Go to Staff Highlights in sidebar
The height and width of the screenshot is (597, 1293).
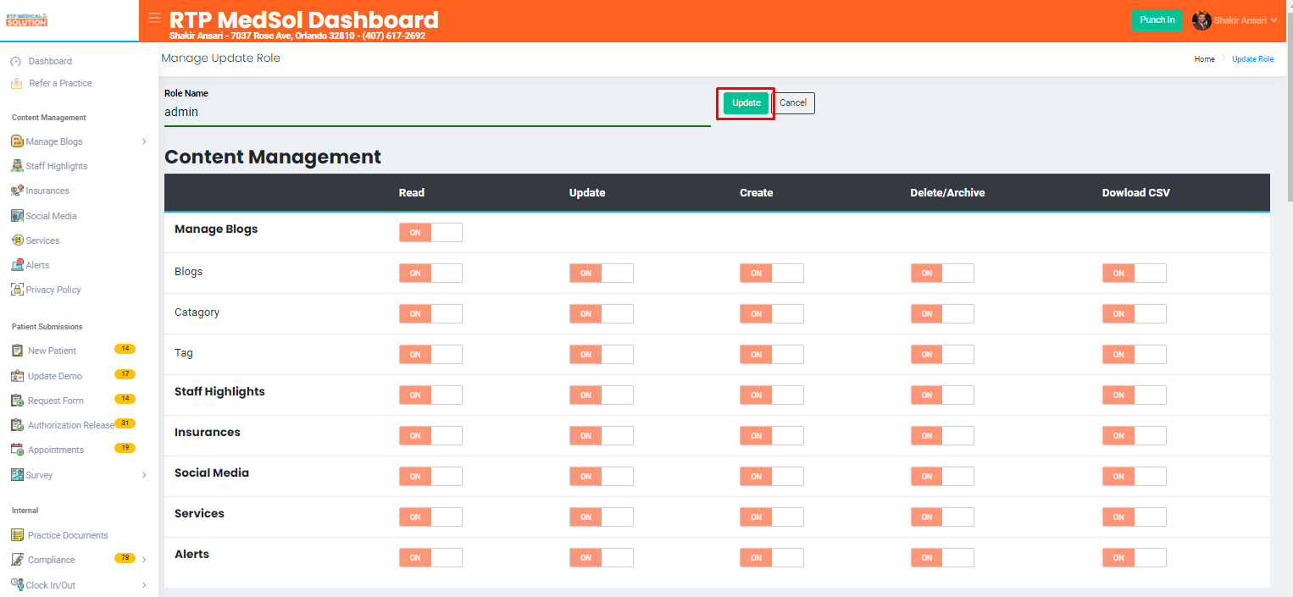57,166
